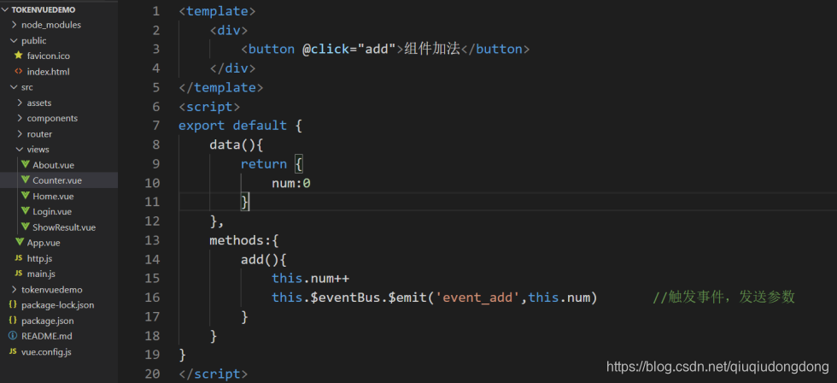Click the 'return' keyword on line 9
The image size is (837, 383).
coord(264,164)
